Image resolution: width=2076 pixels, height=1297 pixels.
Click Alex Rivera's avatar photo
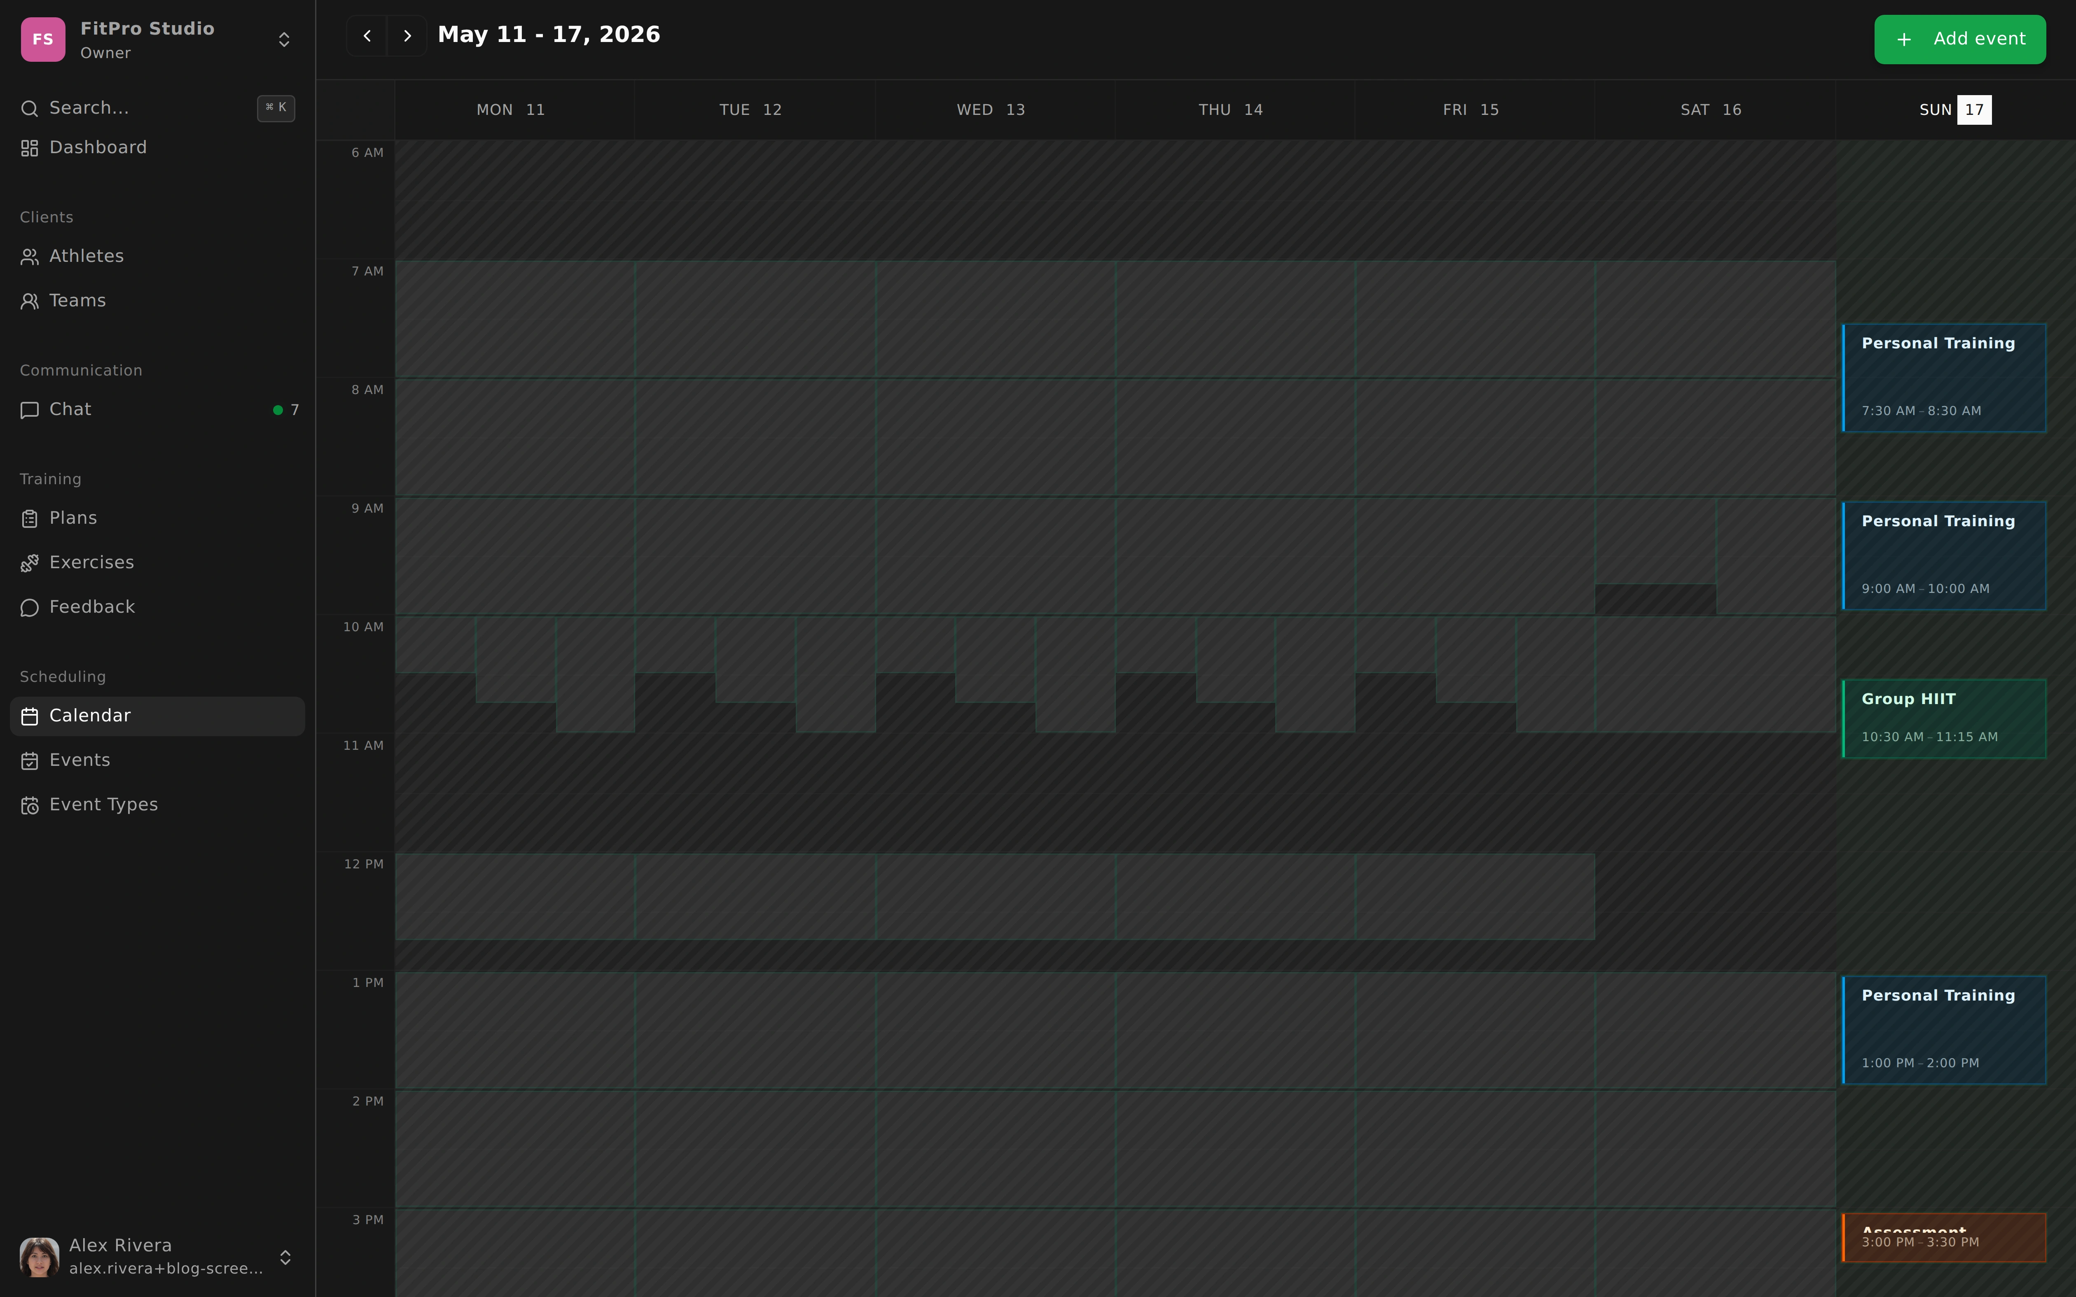40,1257
